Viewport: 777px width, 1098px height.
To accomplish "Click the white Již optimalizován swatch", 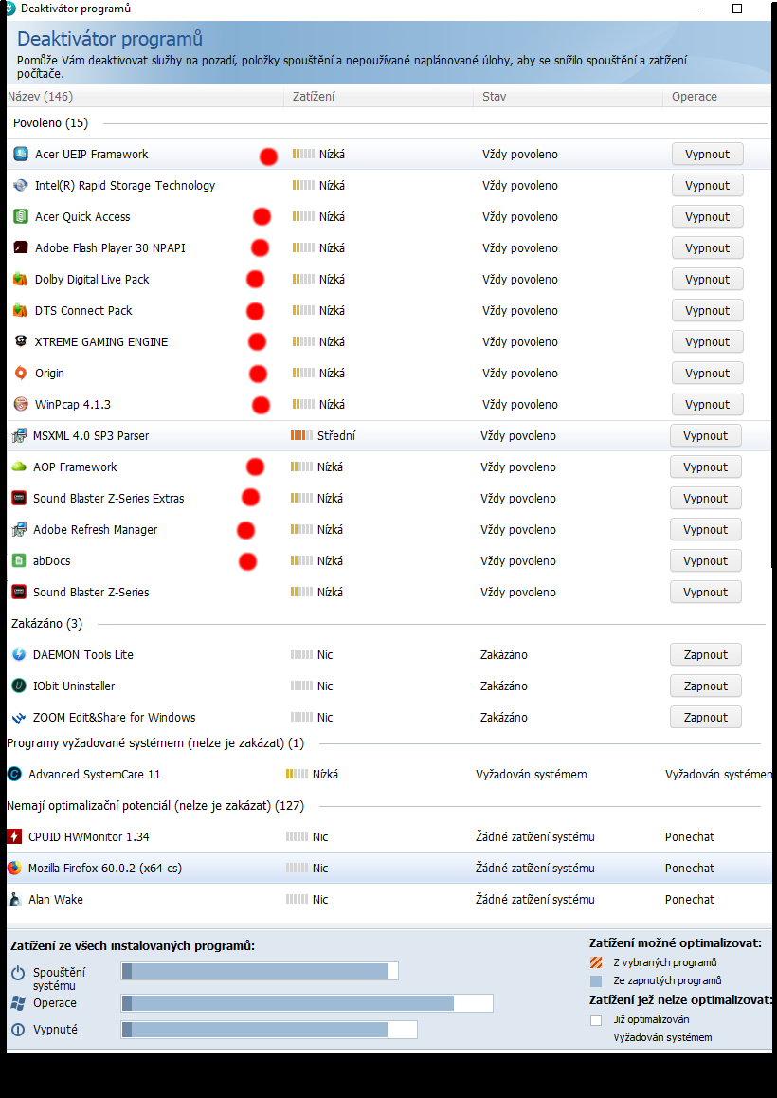I will click(x=596, y=1020).
